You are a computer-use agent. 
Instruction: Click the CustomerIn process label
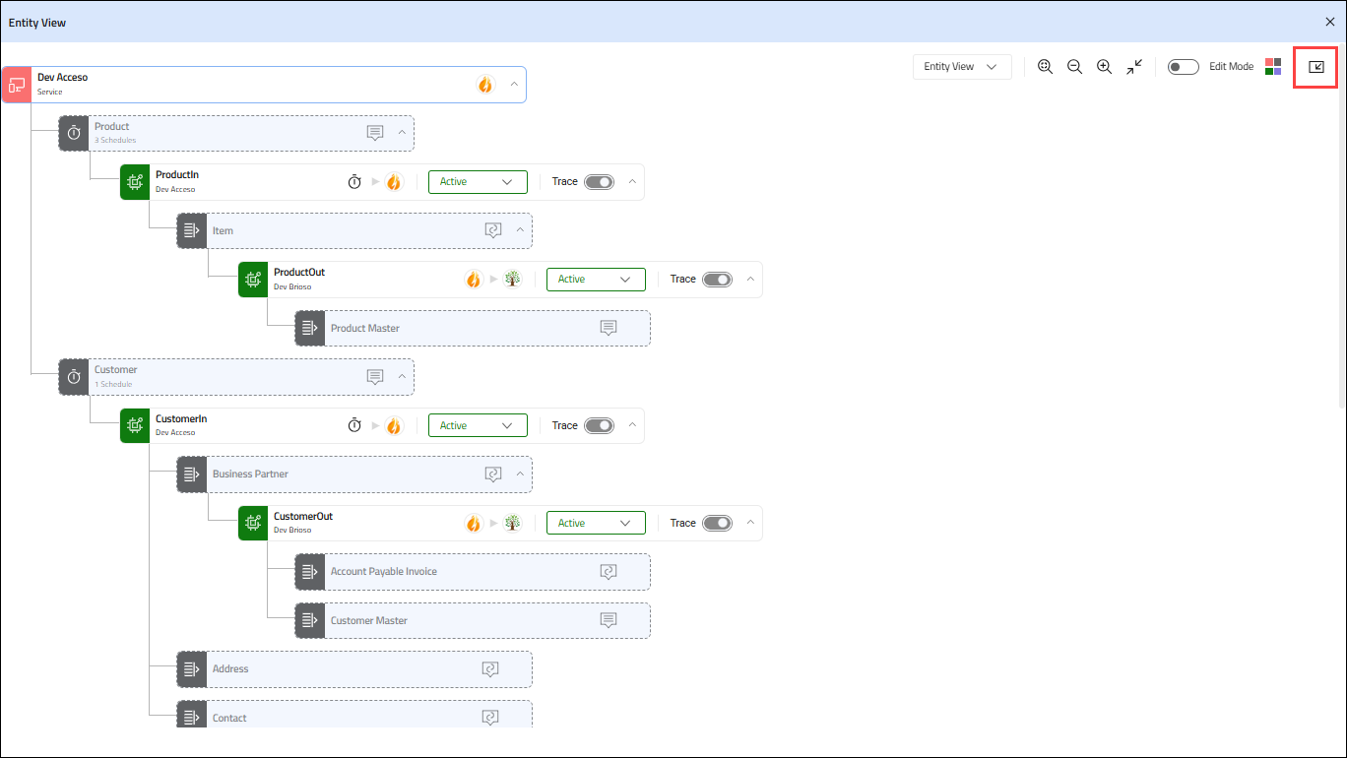tap(181, 419)
